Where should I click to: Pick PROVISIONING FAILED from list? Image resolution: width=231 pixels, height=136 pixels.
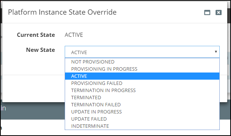pyautogui.click(x=142, y=83)
